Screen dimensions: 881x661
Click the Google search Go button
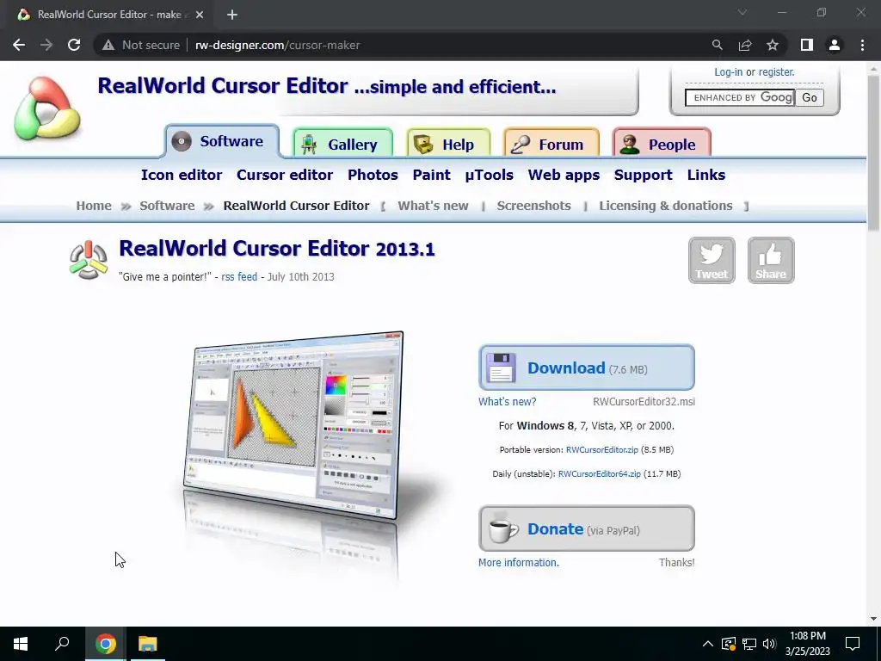809,98
